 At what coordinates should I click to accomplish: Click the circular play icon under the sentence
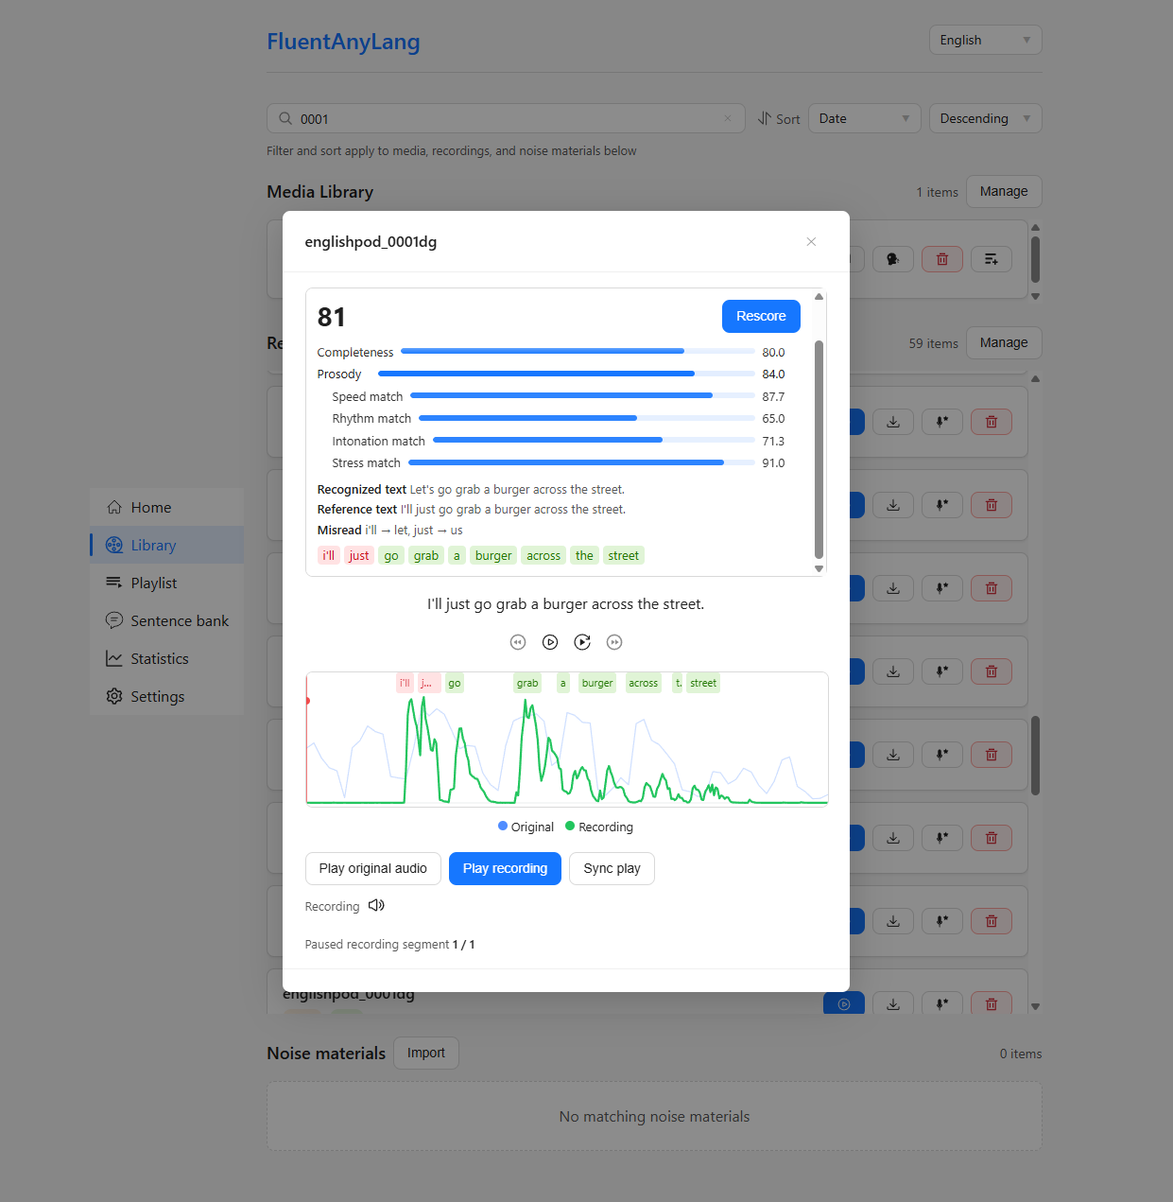[x=550, y=642]
